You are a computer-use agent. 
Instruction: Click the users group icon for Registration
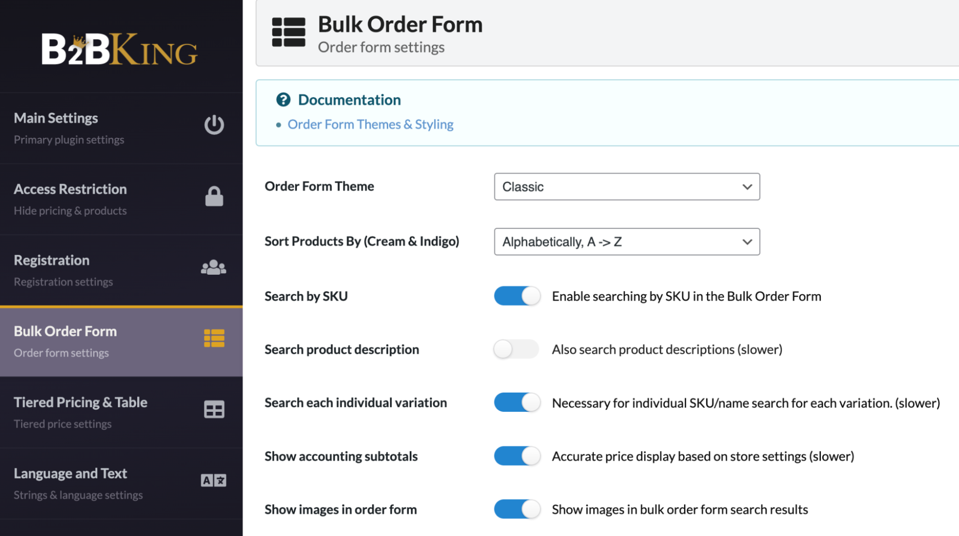click(x=213, y=267)
